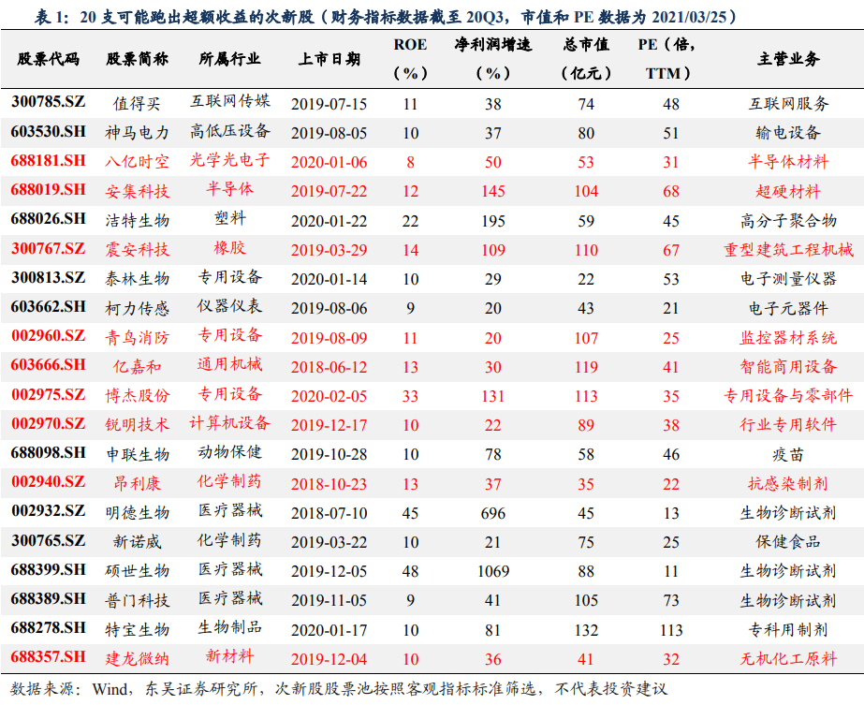Click the 所属行业 column header
864x705 pixels.
point(229,59)
